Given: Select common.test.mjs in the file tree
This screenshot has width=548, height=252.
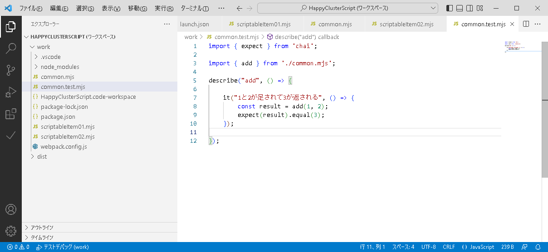Looking at the screenshot, I should [99, 87].
